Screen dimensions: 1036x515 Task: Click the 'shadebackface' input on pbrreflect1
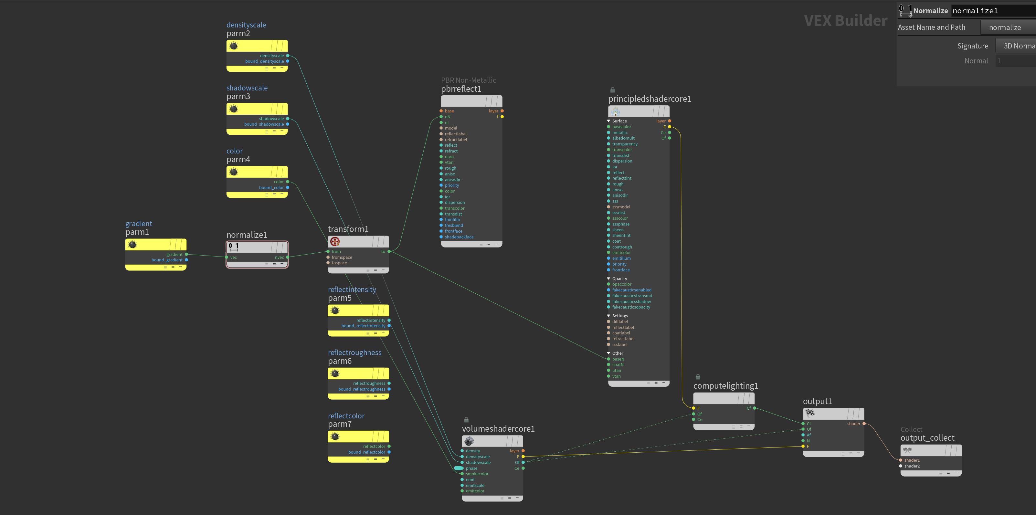pyautogui.click(x=459, y=237)
